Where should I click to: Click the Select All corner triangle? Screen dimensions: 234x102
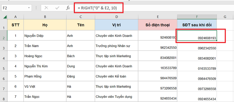coord(5,17)
